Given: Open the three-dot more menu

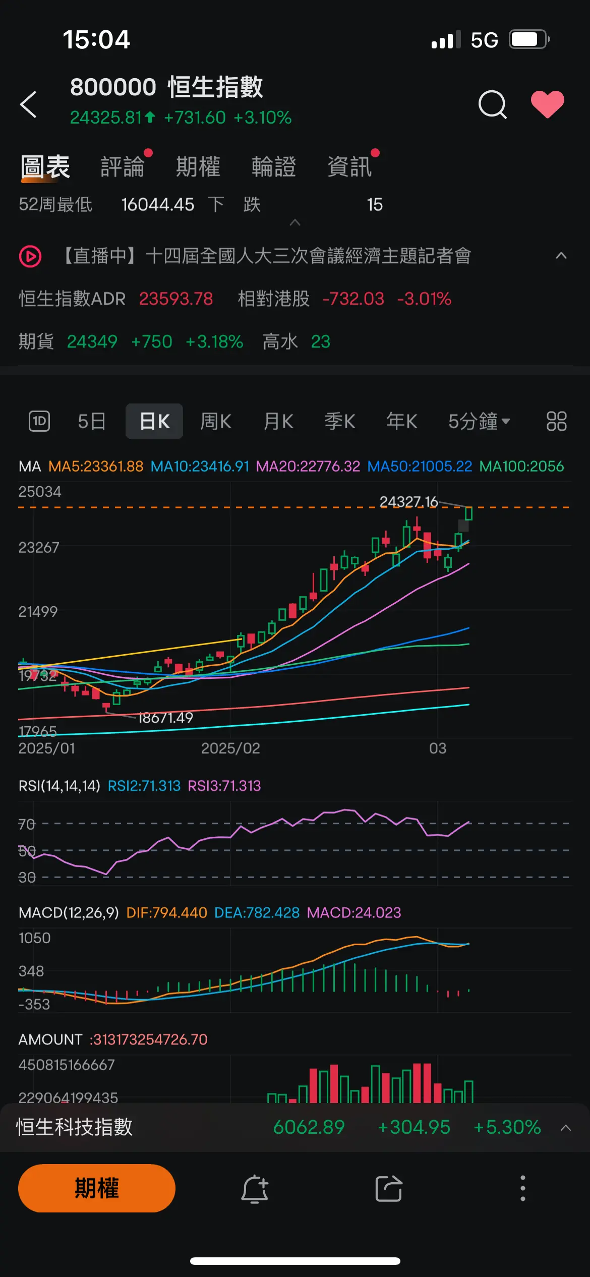Looking at the screenshot, I should 523,1188.
